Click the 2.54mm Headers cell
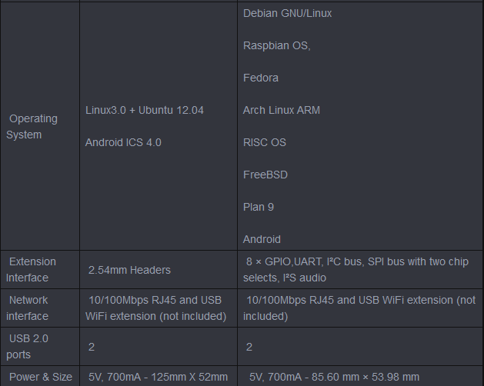 click(x=129, y=270)
